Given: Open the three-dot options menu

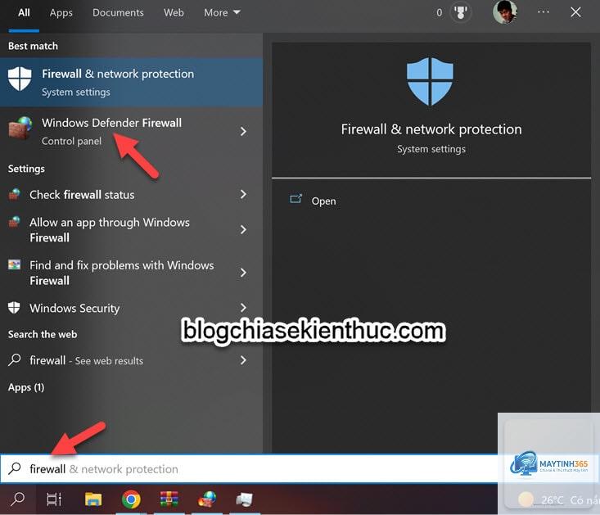Looking at the screenshot, I should [543, 12].
